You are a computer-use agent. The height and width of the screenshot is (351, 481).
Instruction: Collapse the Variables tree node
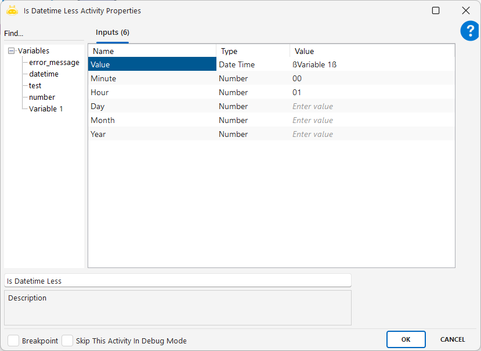(12, 51)
